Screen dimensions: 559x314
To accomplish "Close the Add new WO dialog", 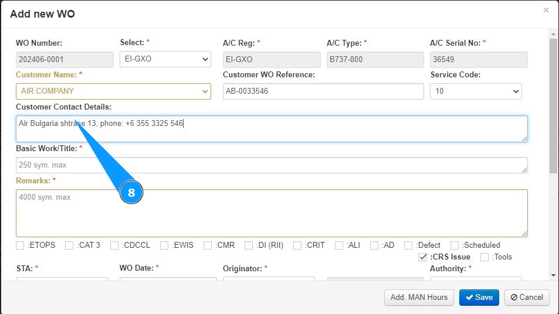I will pyautogui.click(x=546, y=10).
